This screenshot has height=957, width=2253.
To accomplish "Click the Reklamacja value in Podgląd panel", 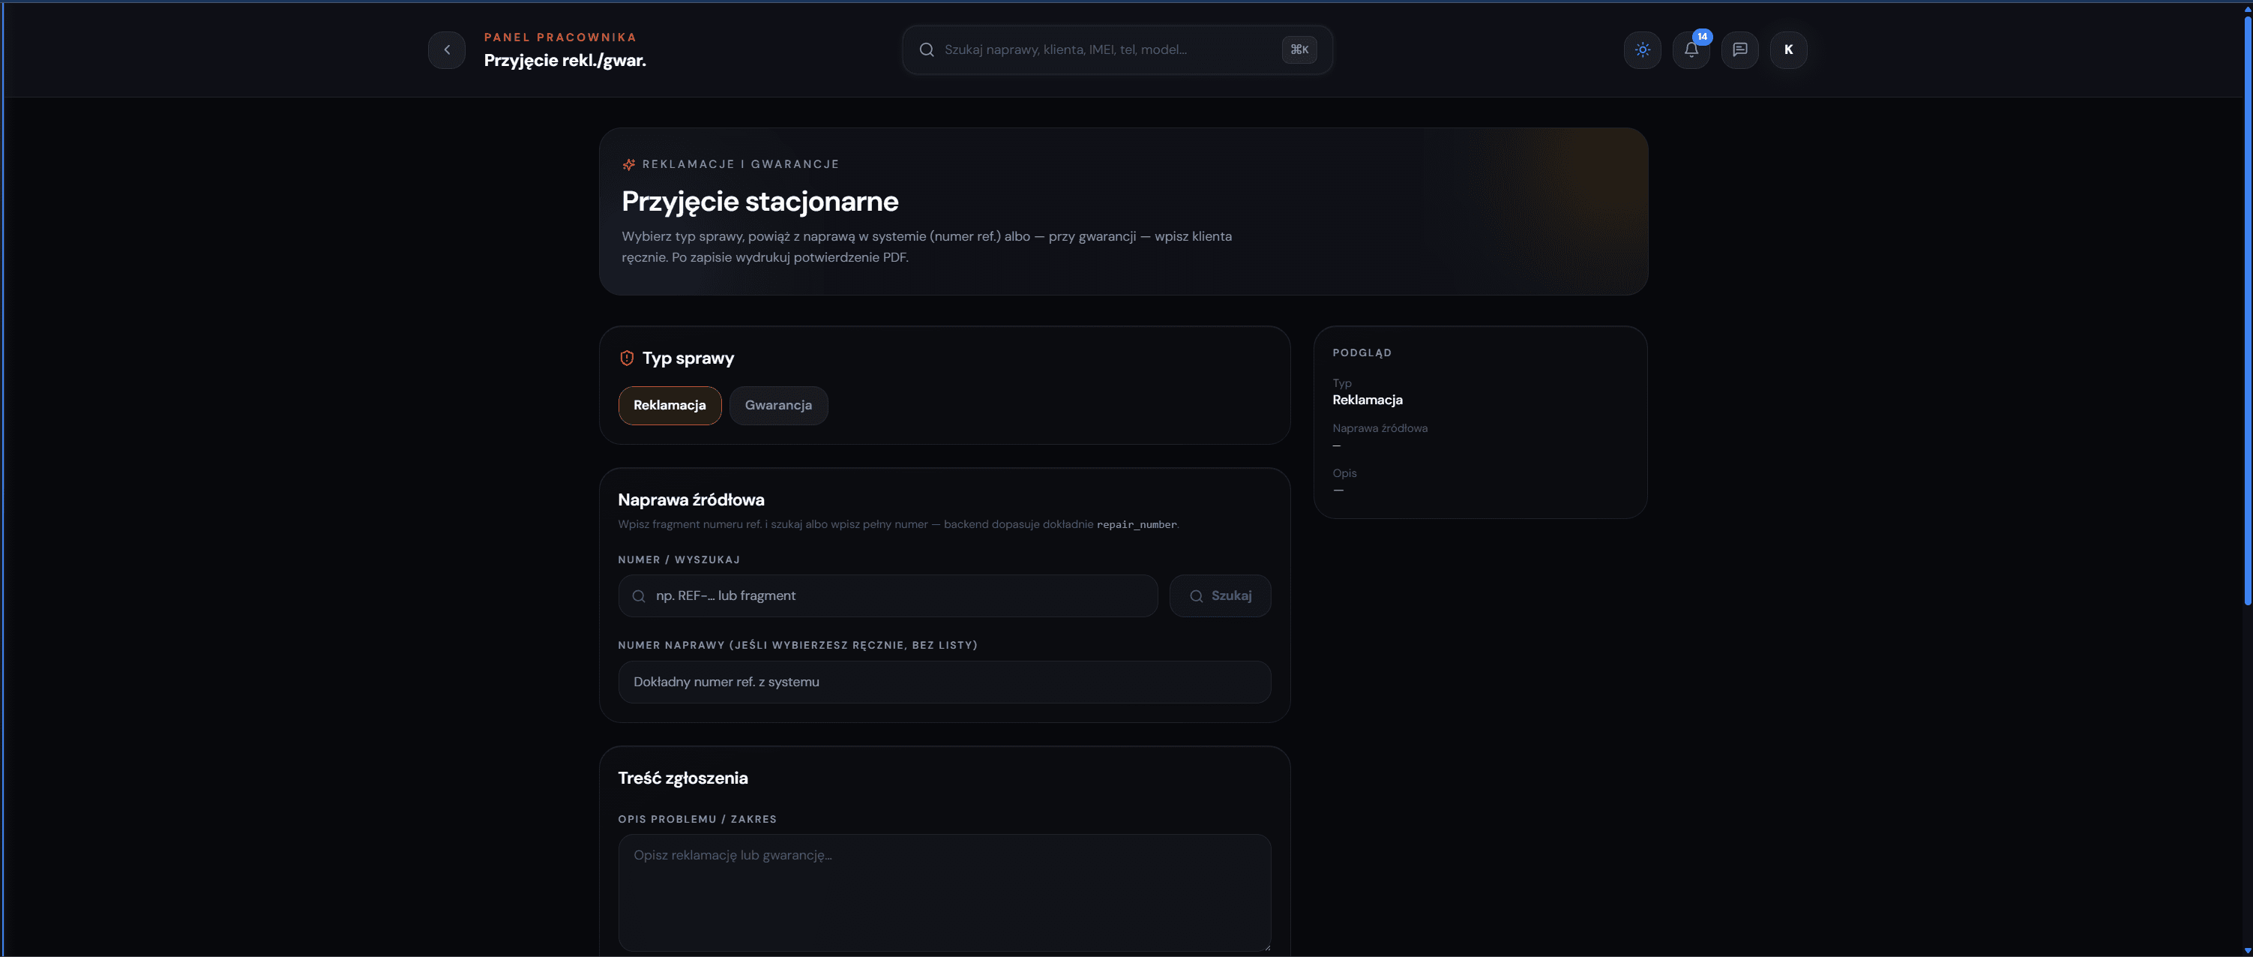I will [x=1367, y=400].
